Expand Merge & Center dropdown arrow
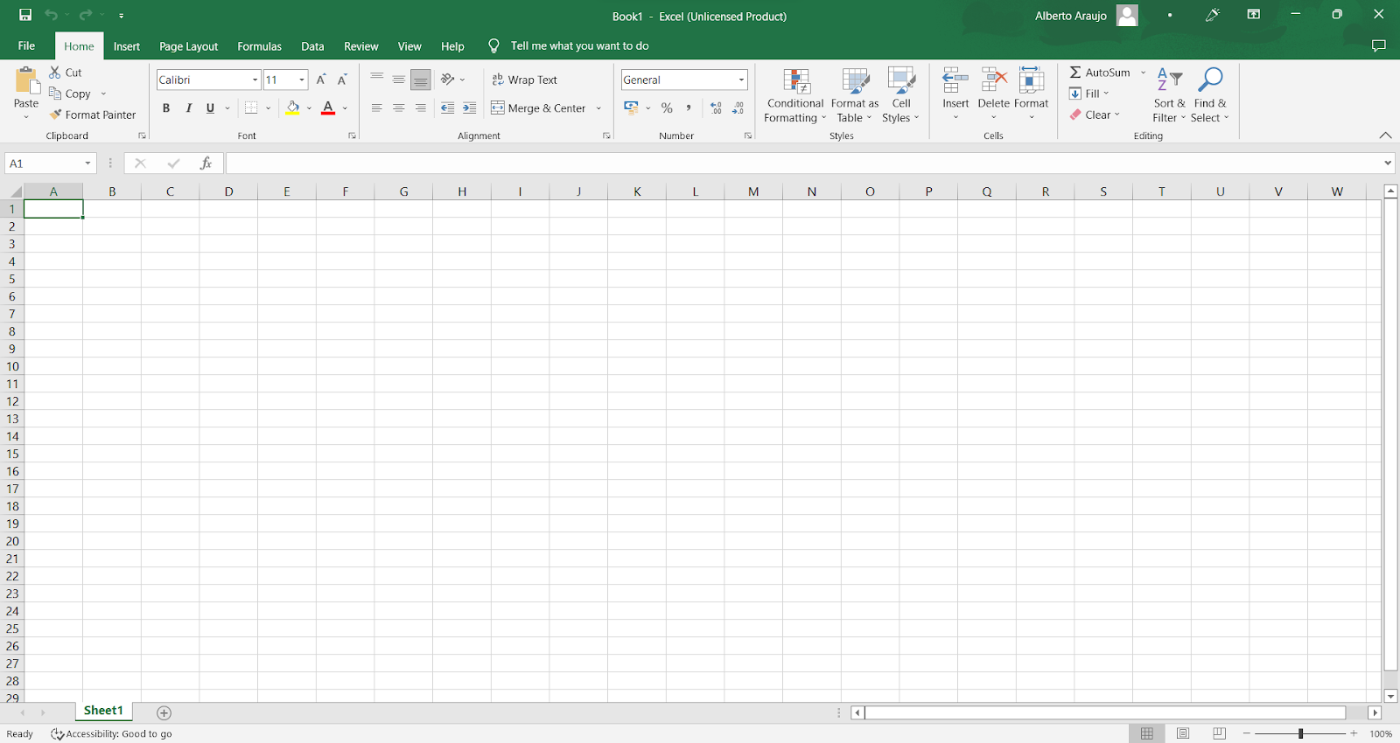The height and width of the screenshot is (743, 1400). click(598, 108)
